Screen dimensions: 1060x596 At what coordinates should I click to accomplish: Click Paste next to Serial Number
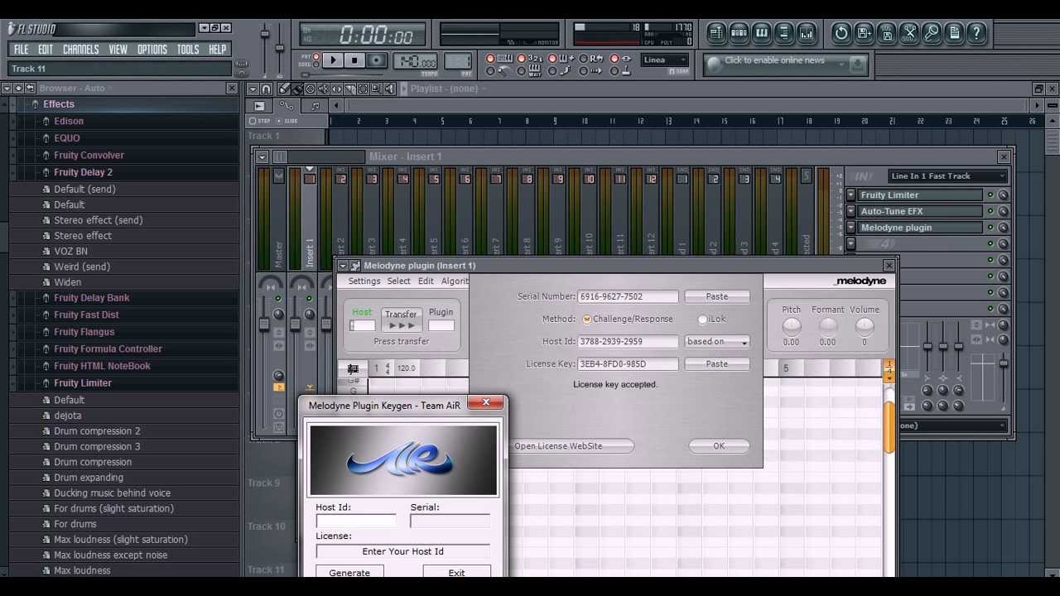pyautogui.click(x=717, y=296)
